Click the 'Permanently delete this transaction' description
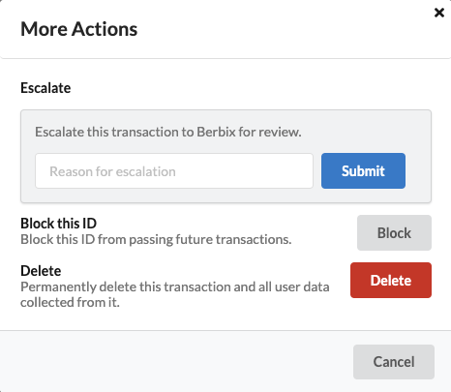451x392 pixels. [175, 286]
